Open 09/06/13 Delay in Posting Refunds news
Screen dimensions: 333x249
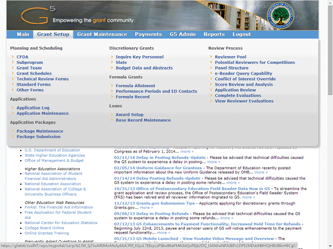[x=151, y=214]
